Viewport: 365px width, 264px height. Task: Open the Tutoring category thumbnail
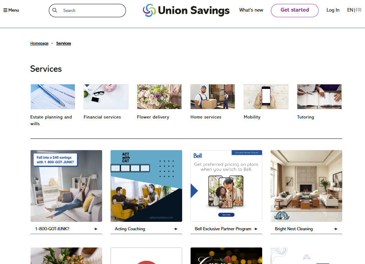319,97
